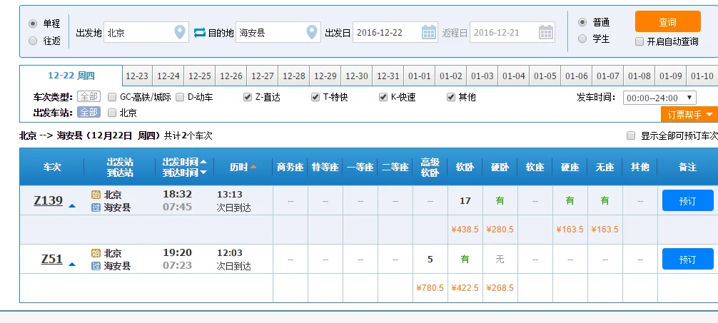
Task: Check the GC-高铁/城际 train type filter
Action: point(112,97)
